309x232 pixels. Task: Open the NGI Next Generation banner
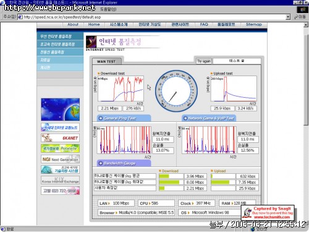tap(60, 159)
